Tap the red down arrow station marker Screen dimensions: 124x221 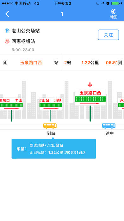pyautogui.click(x=90, y=85)
